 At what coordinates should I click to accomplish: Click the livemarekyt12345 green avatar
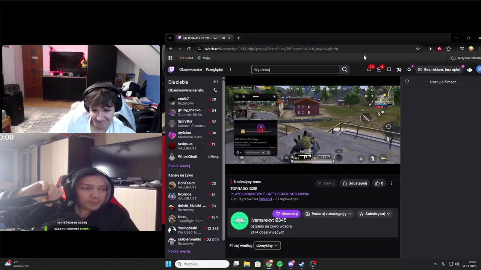point(239,221)
